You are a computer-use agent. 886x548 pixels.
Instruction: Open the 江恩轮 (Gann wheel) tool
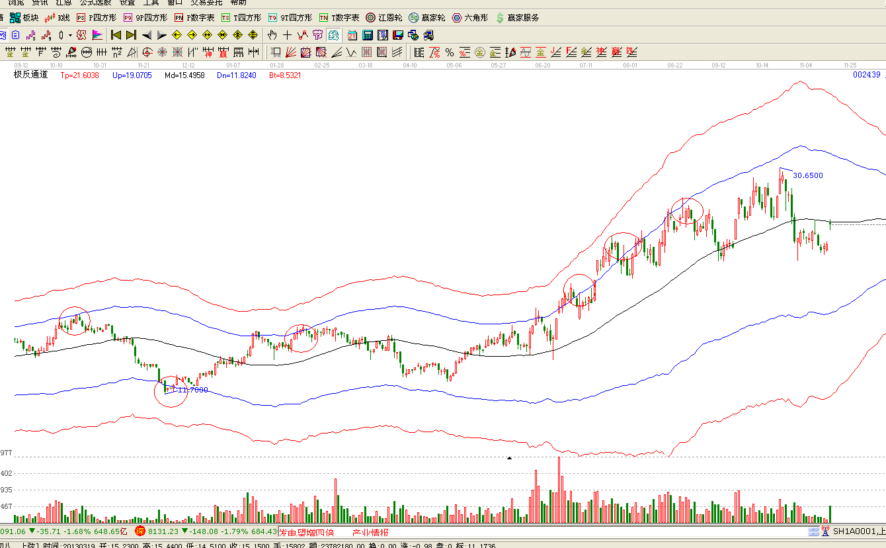coord(384,18)
